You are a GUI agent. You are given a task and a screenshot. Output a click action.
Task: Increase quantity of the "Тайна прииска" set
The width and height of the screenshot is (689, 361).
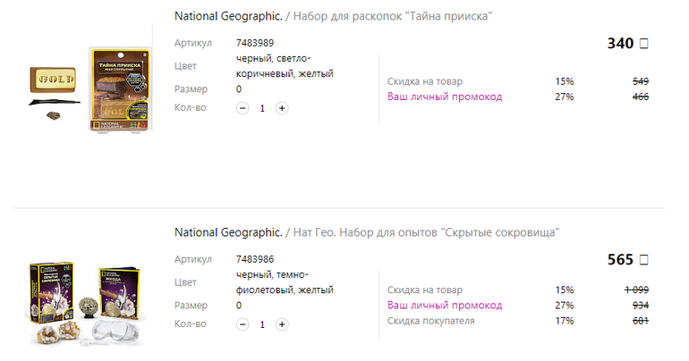pos(282,108)
